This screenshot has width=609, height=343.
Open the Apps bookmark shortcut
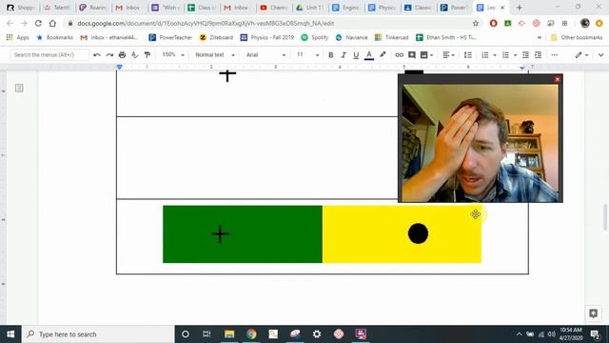coord(18,37)
